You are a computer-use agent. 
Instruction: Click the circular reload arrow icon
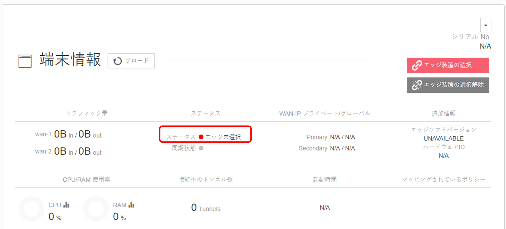click(117, 61)
